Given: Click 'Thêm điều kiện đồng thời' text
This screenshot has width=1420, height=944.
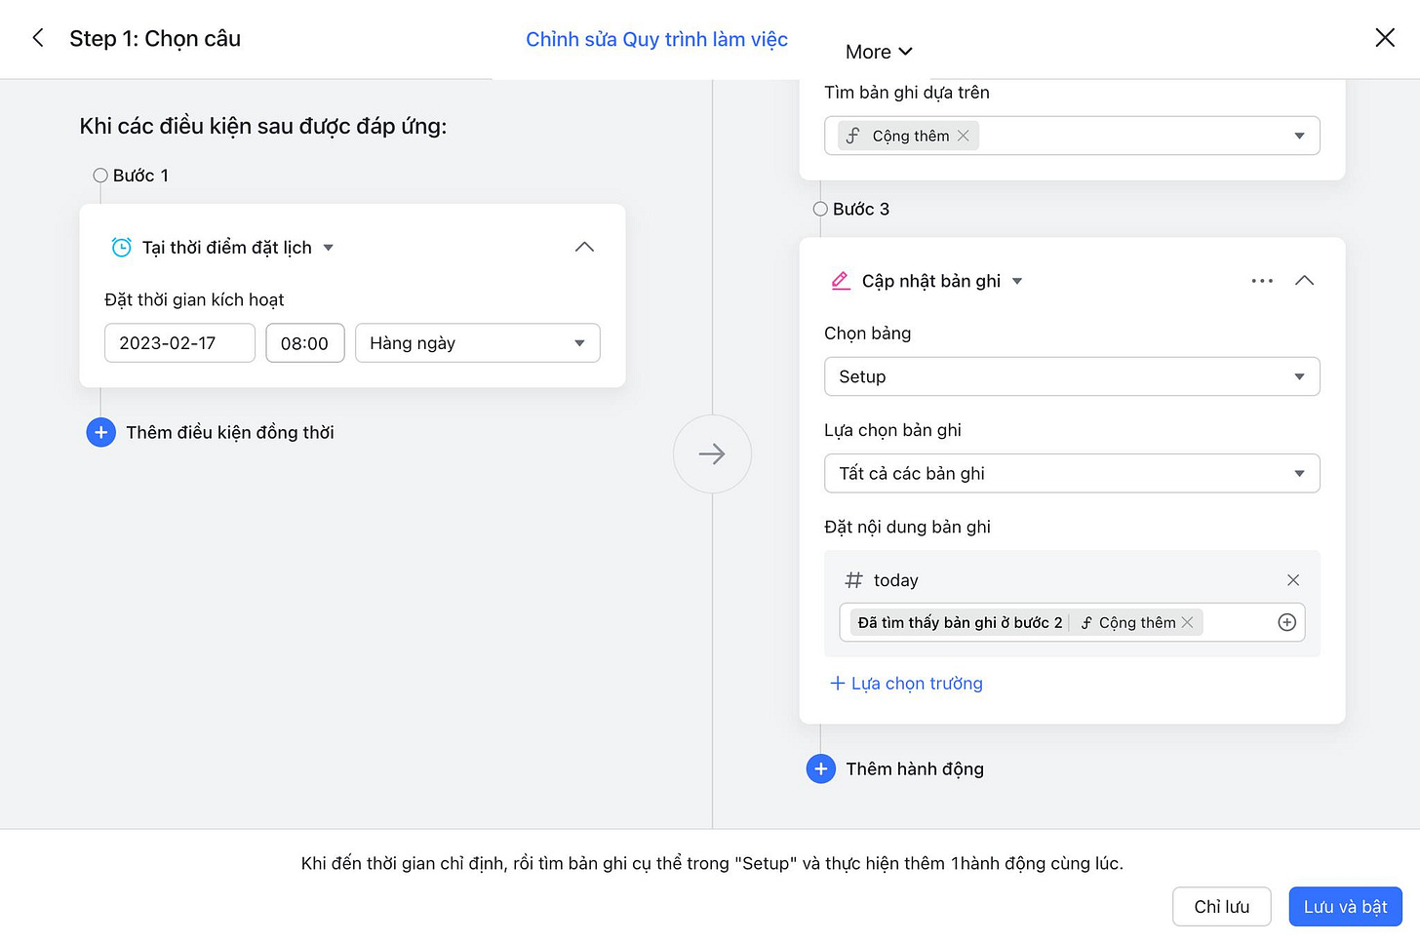Looking at the screenshot, I should tap(230, 432).
